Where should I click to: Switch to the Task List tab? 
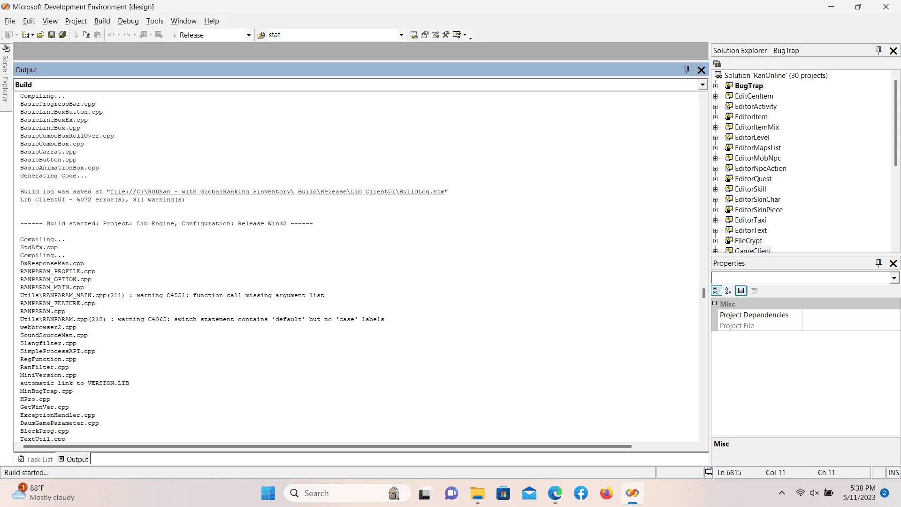36,459
